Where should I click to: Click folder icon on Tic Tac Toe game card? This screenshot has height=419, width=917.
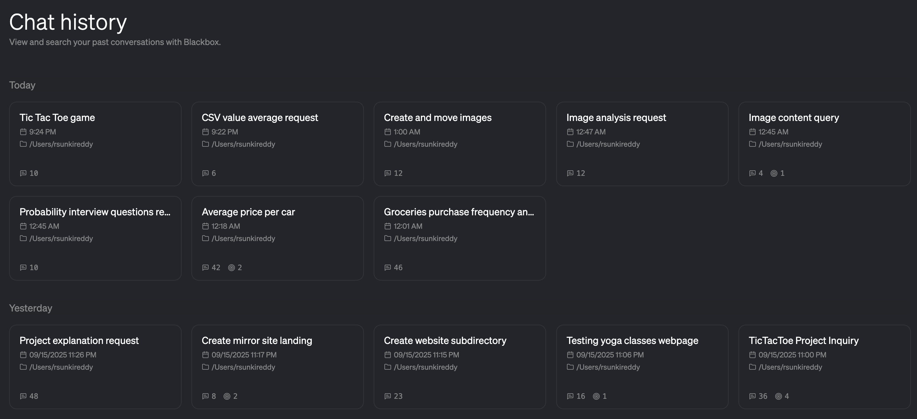(23, 144)
